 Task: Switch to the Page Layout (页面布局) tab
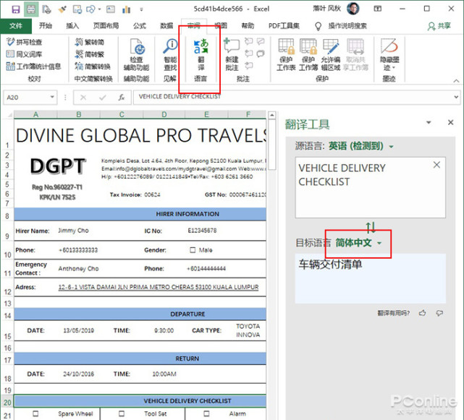point(106,26)
